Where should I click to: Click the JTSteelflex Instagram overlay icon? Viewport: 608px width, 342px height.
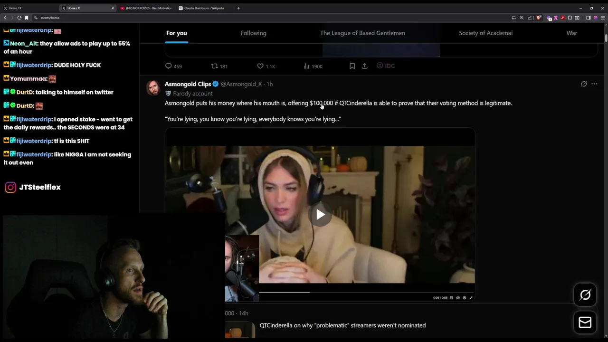coord(10,187)
